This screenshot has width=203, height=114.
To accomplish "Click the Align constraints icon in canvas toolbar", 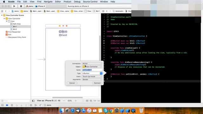I will tap(91, 101).
